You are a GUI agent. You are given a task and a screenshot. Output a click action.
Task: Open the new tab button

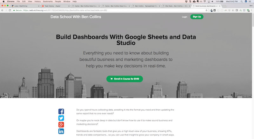[224, 6]
